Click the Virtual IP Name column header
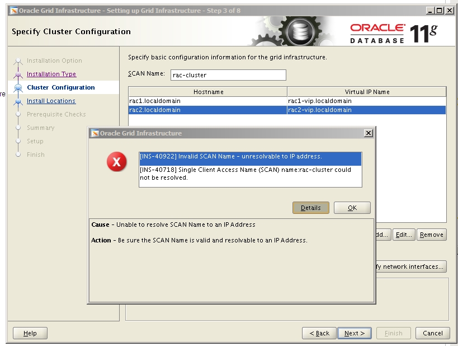This screenshot has width=458, height=346. click(x=367, y=92)
